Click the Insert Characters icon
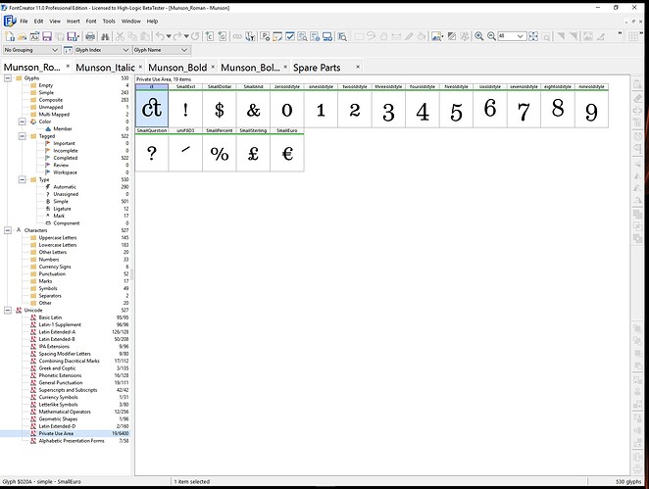Screen dimensions: 649x489 point(209,36)
